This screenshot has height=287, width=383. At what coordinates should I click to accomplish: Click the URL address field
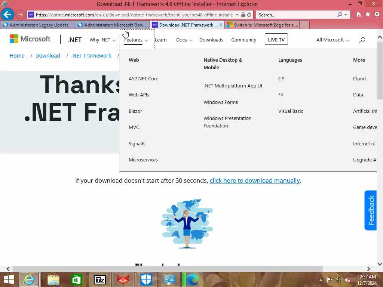point(134,15)
